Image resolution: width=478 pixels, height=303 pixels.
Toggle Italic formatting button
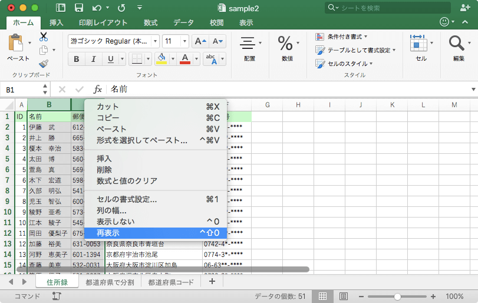coord(94,59)
